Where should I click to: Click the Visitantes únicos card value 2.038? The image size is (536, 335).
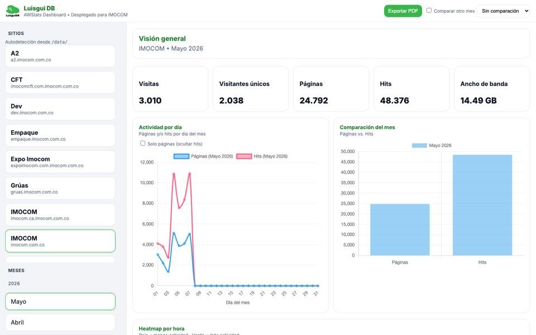point(231,100)
